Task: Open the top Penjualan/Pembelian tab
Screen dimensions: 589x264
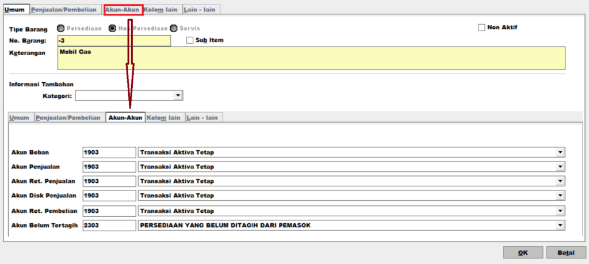Action: [x=64, y=10]
